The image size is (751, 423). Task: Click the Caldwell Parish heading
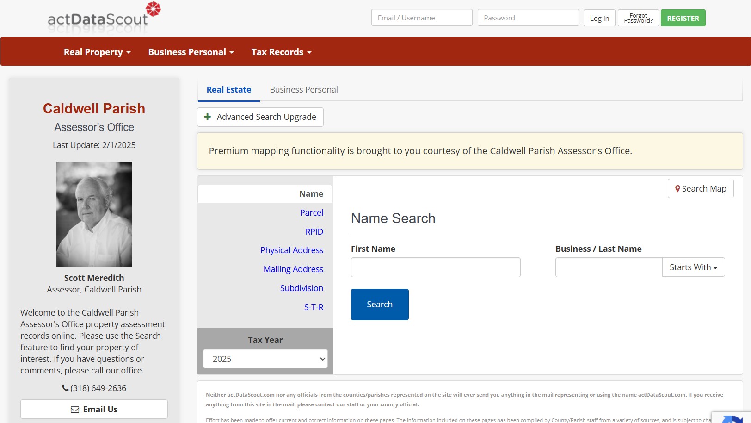[x=94, y=108]
